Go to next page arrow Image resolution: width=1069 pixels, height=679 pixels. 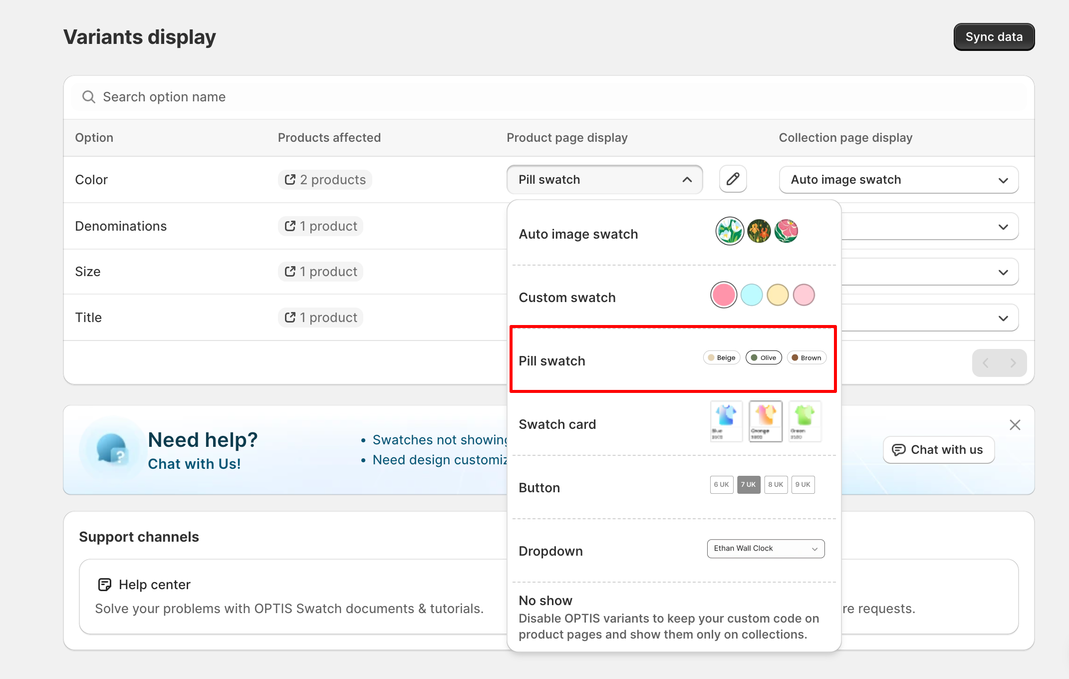click(x=1013, y=363)
